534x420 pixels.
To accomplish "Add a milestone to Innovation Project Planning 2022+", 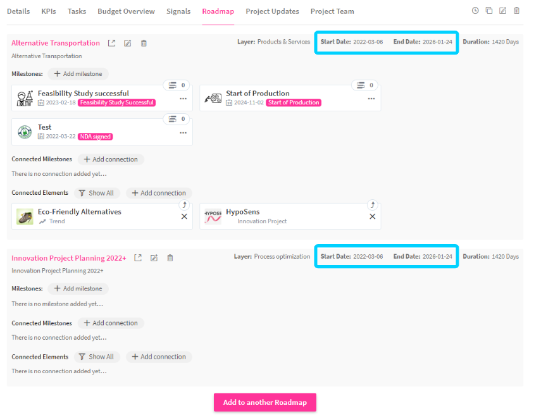I will [x=78, y=288].
